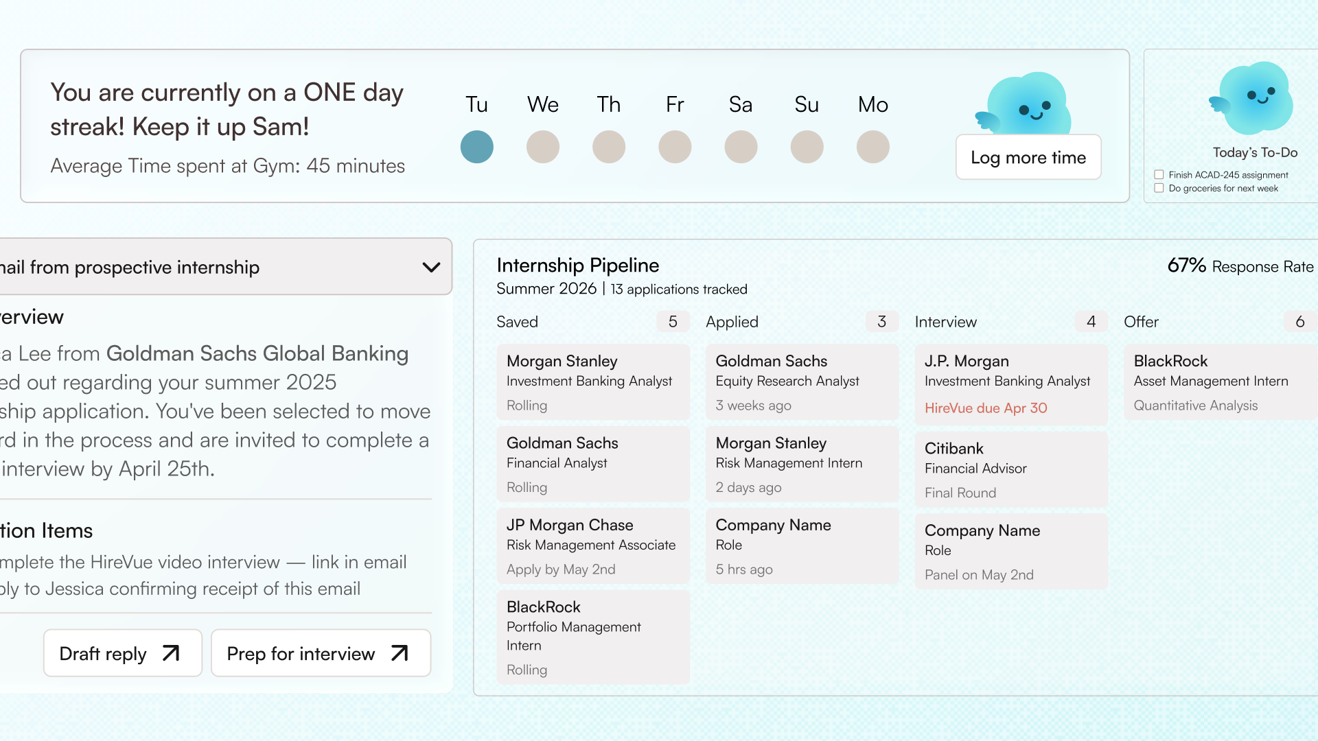Screen dimensions: 1318x741
Task: Click 'Quantitative Analysis' on BlackRock offer card
Action: pyautogui.click(x=1196, y=405)
